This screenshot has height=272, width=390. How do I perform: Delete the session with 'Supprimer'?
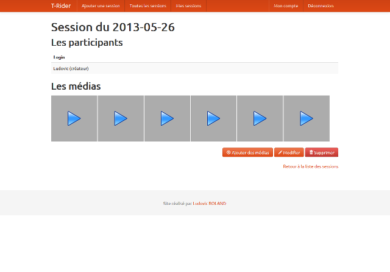pyautogui.click(x=322, y=152)
